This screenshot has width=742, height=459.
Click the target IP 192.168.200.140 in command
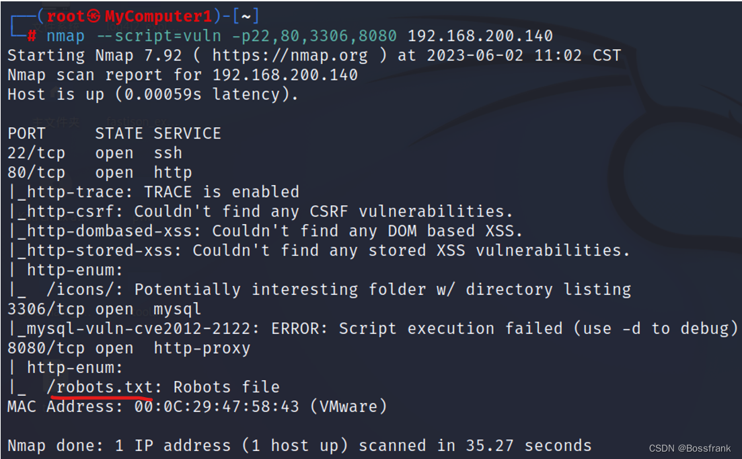pos(480,36)
